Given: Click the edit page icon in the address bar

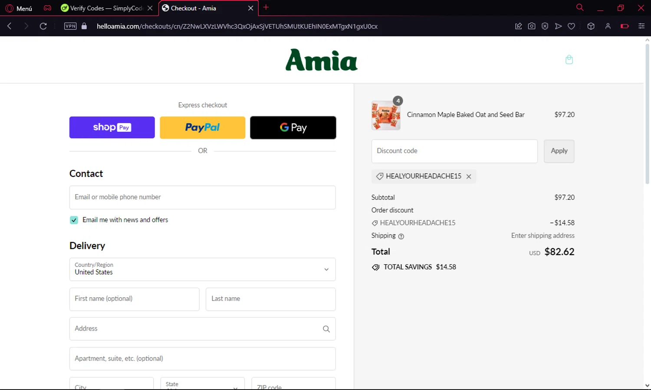Looking at the screenshot, I should [x=518, y=26].
